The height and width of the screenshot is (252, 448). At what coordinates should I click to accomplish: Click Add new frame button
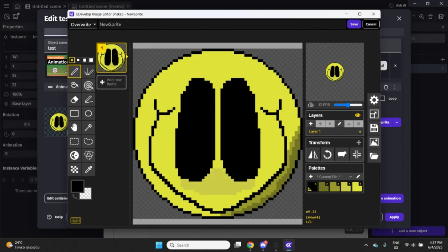coord(112,82)
